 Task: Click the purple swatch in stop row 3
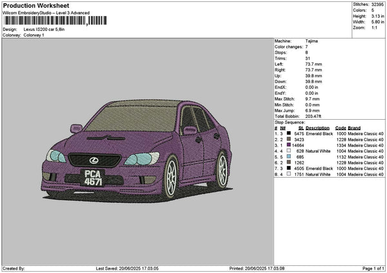click(288, 145)
